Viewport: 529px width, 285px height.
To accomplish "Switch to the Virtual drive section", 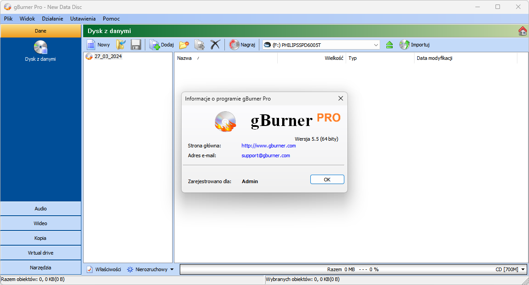I will (x=41, y=253).
